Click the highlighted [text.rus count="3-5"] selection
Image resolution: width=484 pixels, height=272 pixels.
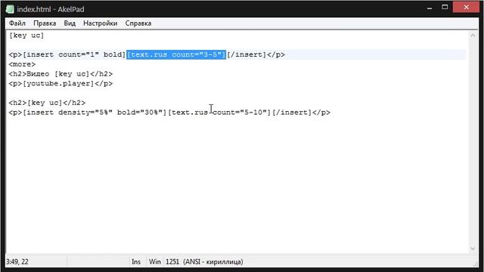(176, 54)
